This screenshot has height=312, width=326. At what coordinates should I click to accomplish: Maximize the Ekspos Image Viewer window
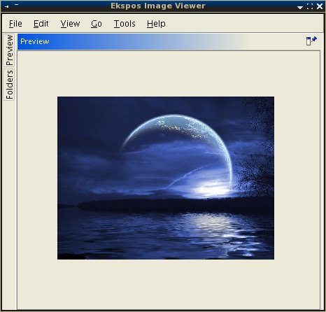pyautogui.click(x=310, y=6)
